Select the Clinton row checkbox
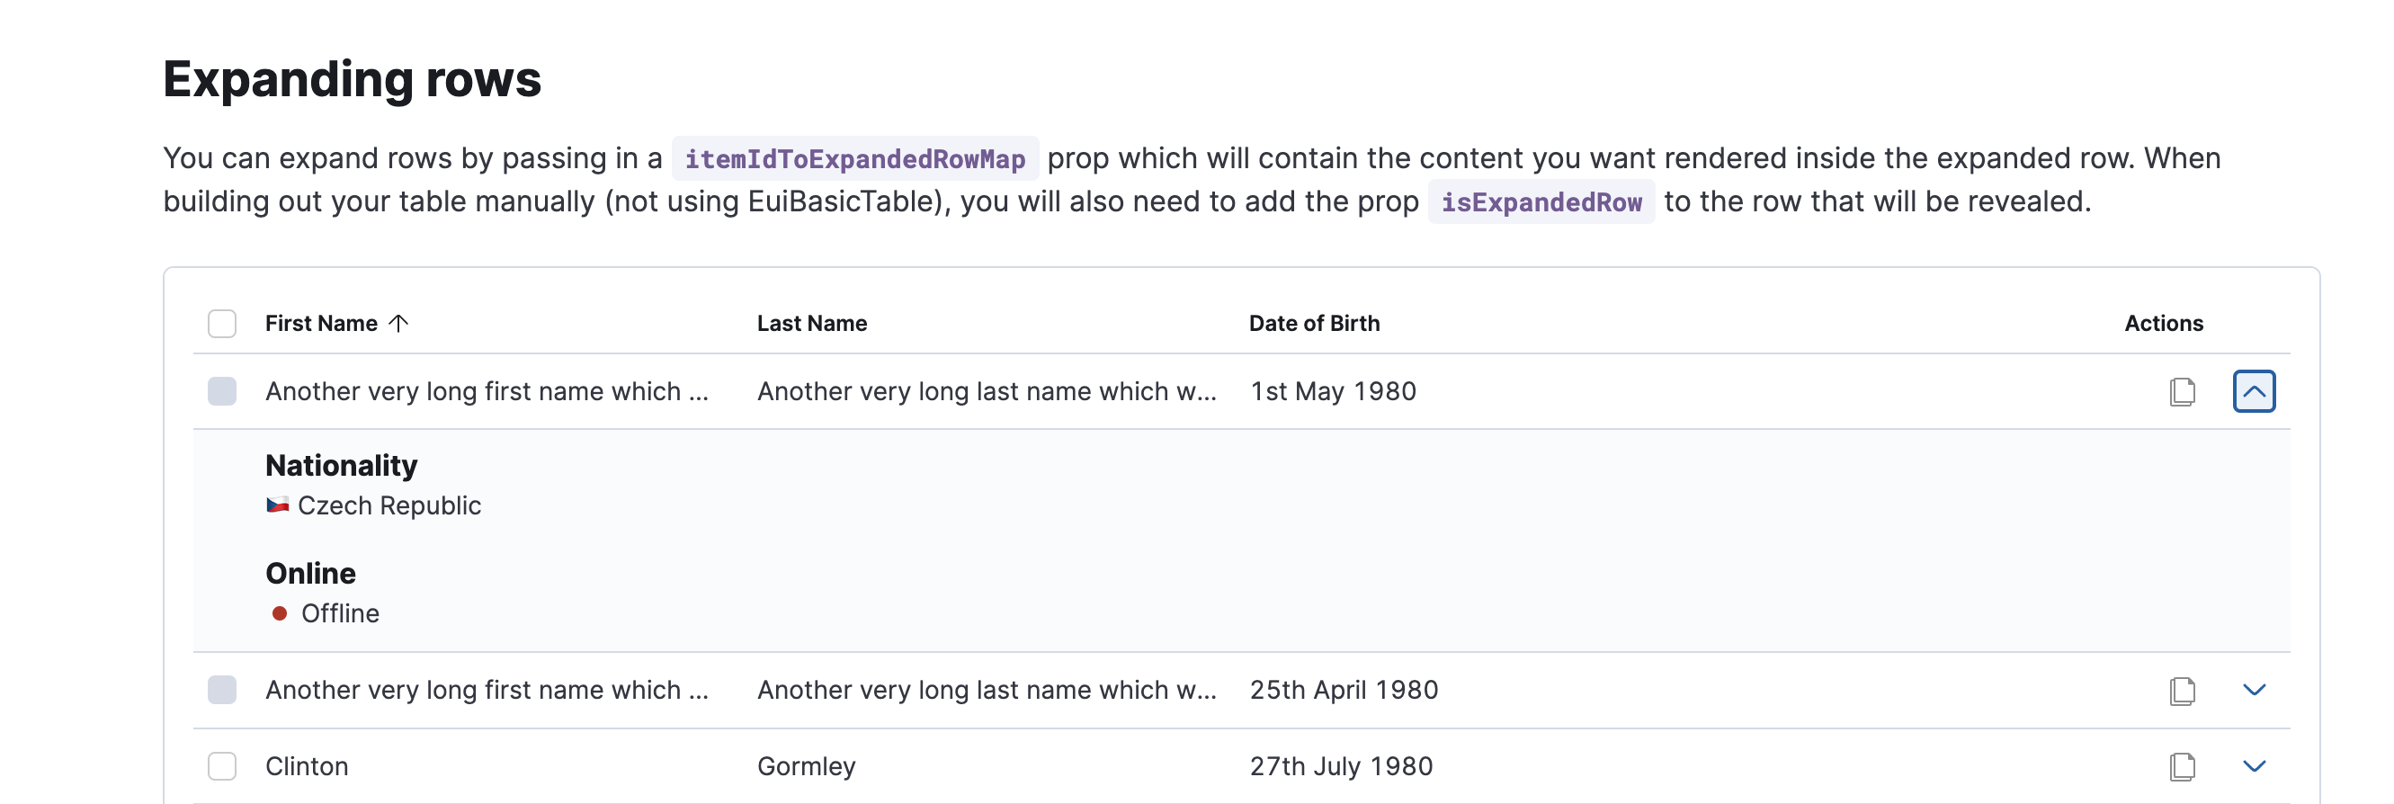The width and height of the screenshot is (2394, 804). click(x=222, y=767)
